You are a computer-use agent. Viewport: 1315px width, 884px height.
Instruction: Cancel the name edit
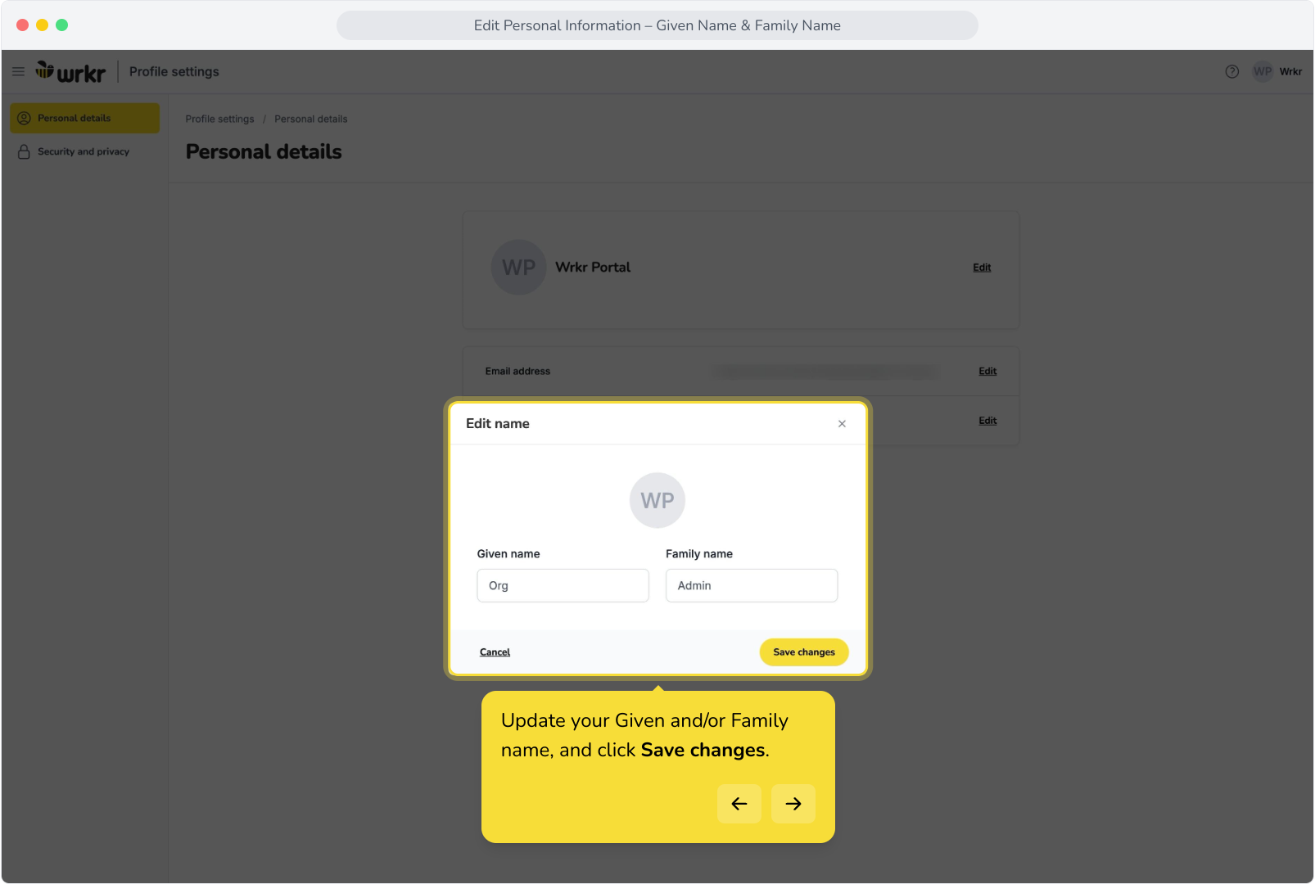click(495, 652)
